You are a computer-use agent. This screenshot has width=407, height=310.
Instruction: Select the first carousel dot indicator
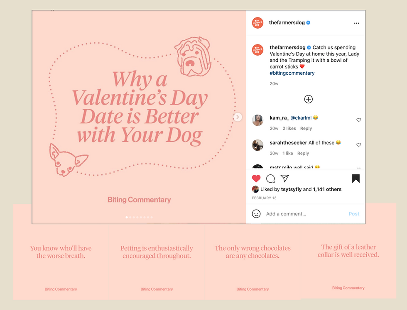tap(127, 217)
